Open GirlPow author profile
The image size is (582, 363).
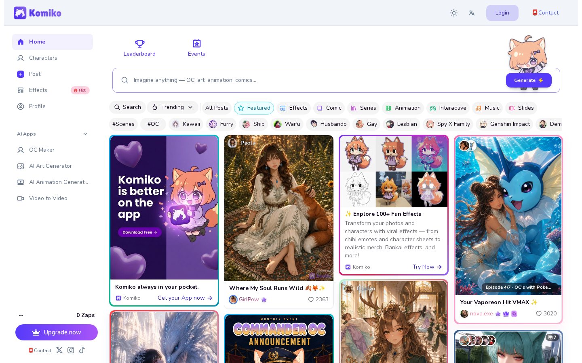coord(248,300)
